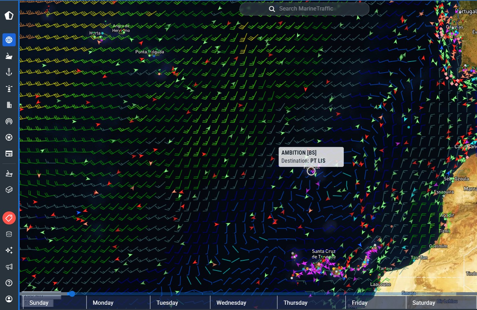Jump to Thursday on the forecast timeline
Screen dimensions: 477x310
point(295,303)
